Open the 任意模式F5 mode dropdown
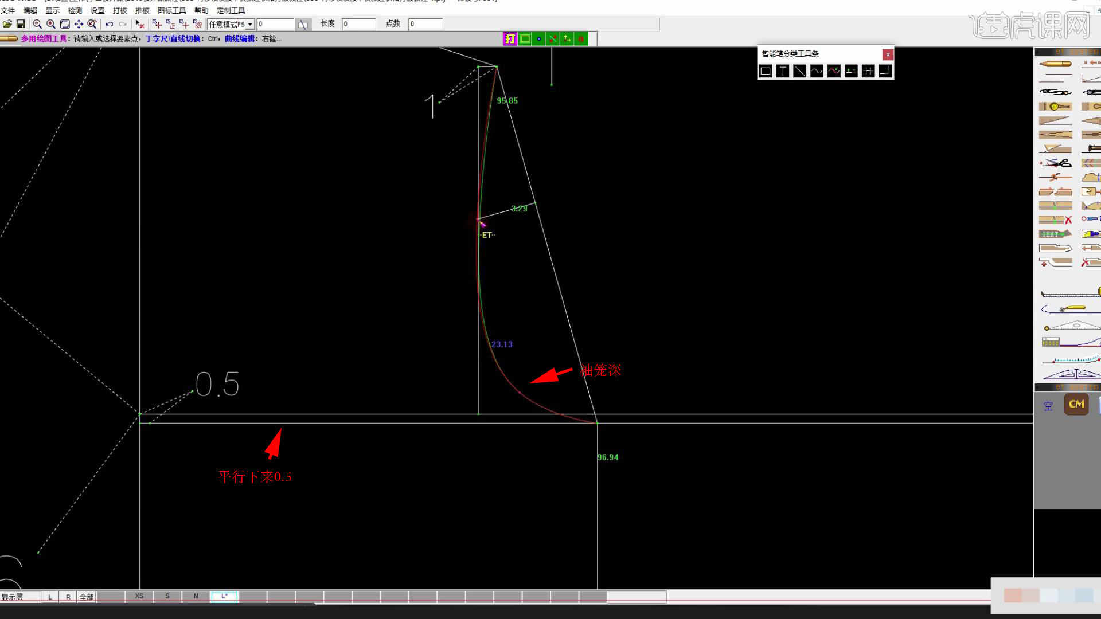This screenshot has height=619, width=1101. pos(232,24)
